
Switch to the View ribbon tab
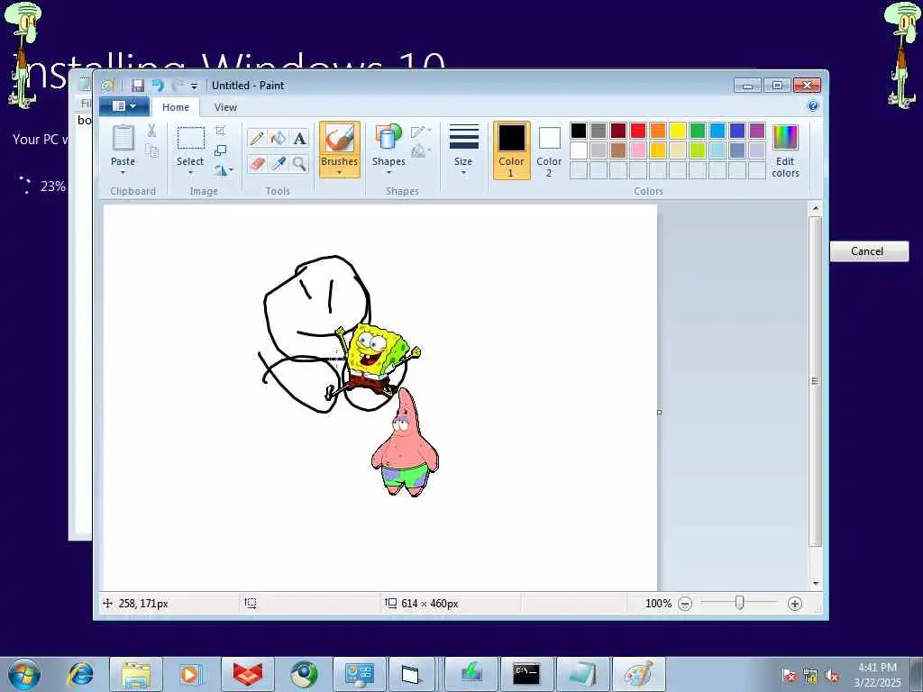coord(225,107)
